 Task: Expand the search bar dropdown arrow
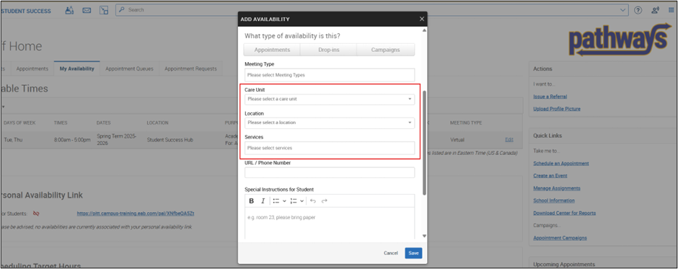coord(622,10)
